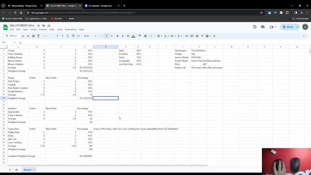Open text rotation dropdown
311x175 pixels.
[x=179, y=36]
